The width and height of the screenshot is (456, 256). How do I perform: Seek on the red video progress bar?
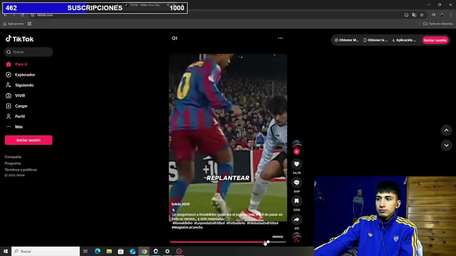[x=228, y=242]
